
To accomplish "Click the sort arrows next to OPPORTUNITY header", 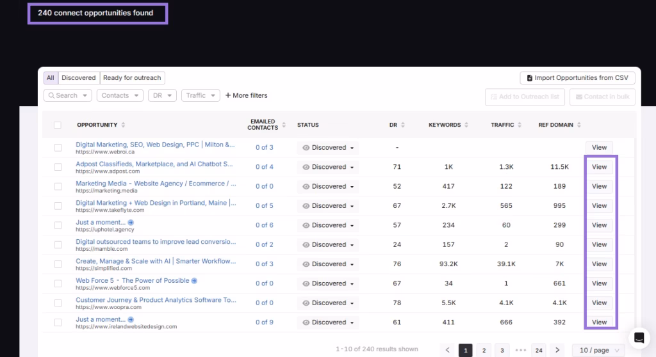I will tap(123, 125).
